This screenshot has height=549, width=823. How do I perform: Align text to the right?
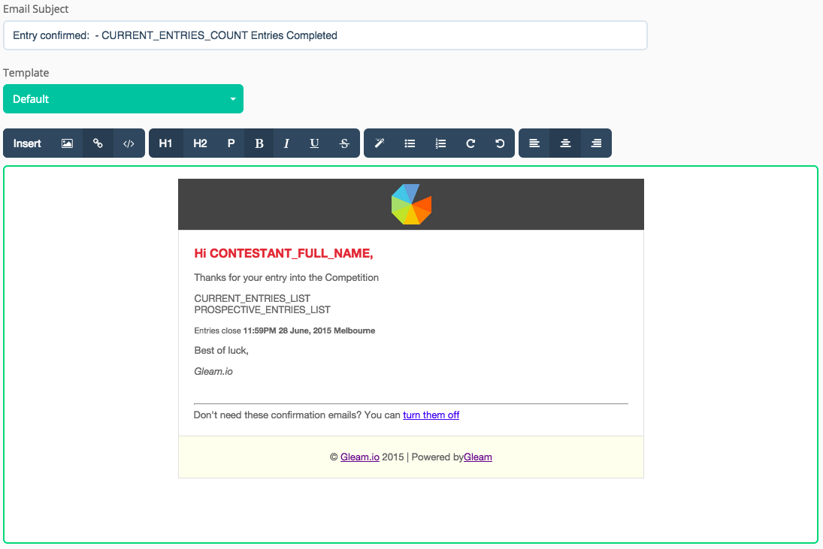pos(596,143)
